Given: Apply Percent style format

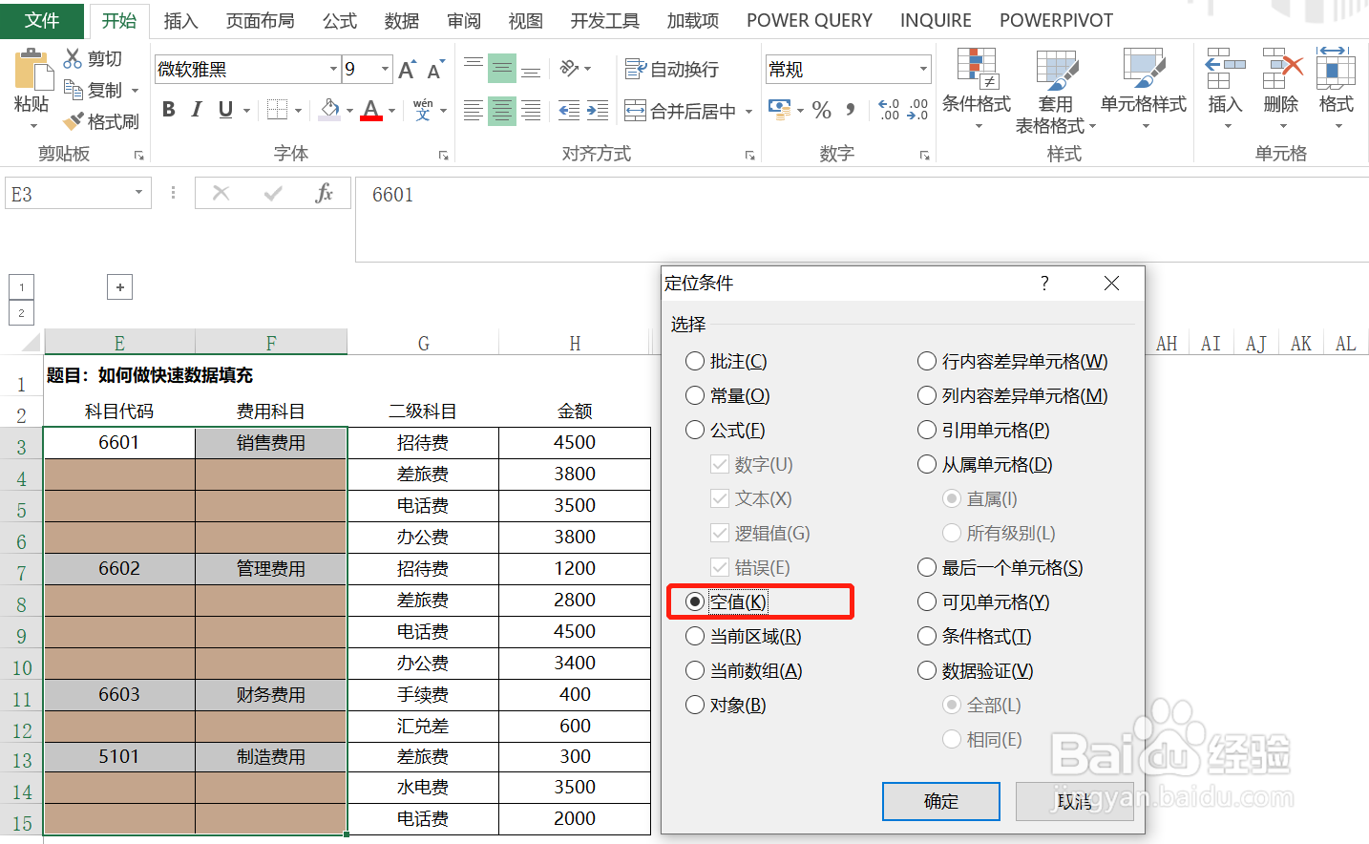Looking at the screenshot, I should click(x=822, y=110).
